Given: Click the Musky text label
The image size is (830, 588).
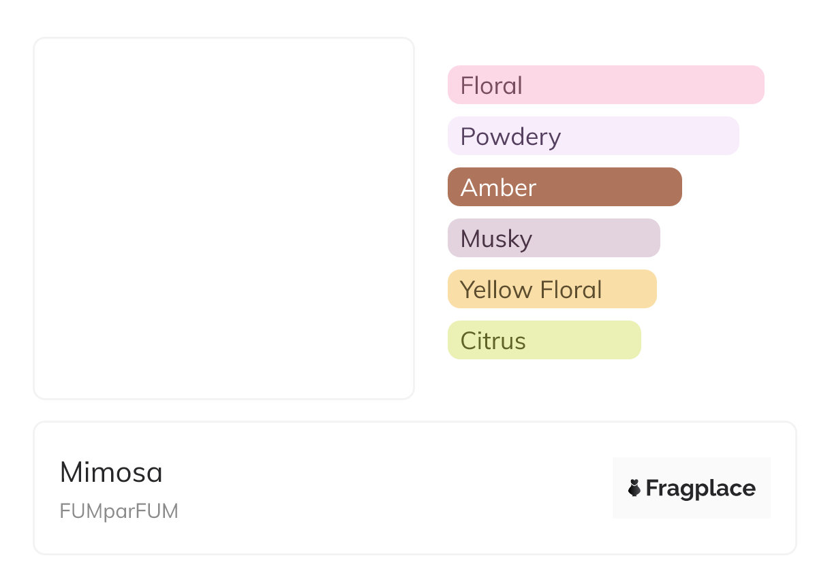Looking at the screenshot, I should tap(496, 239).
